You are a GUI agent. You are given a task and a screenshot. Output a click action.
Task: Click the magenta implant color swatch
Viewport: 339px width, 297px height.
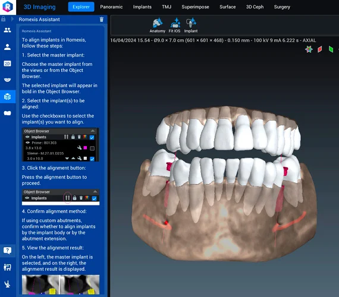coord(85,148)
